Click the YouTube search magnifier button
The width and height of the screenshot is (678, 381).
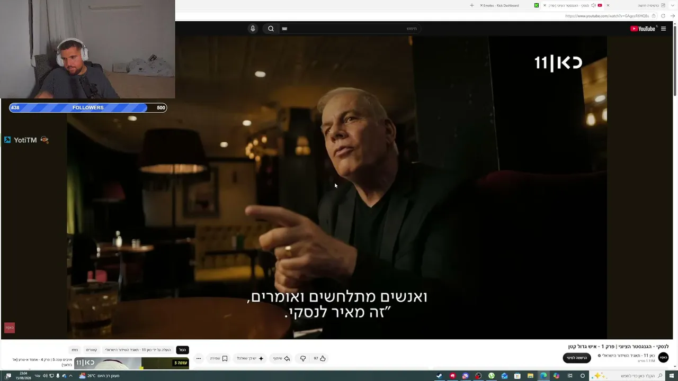click(271, 29)
